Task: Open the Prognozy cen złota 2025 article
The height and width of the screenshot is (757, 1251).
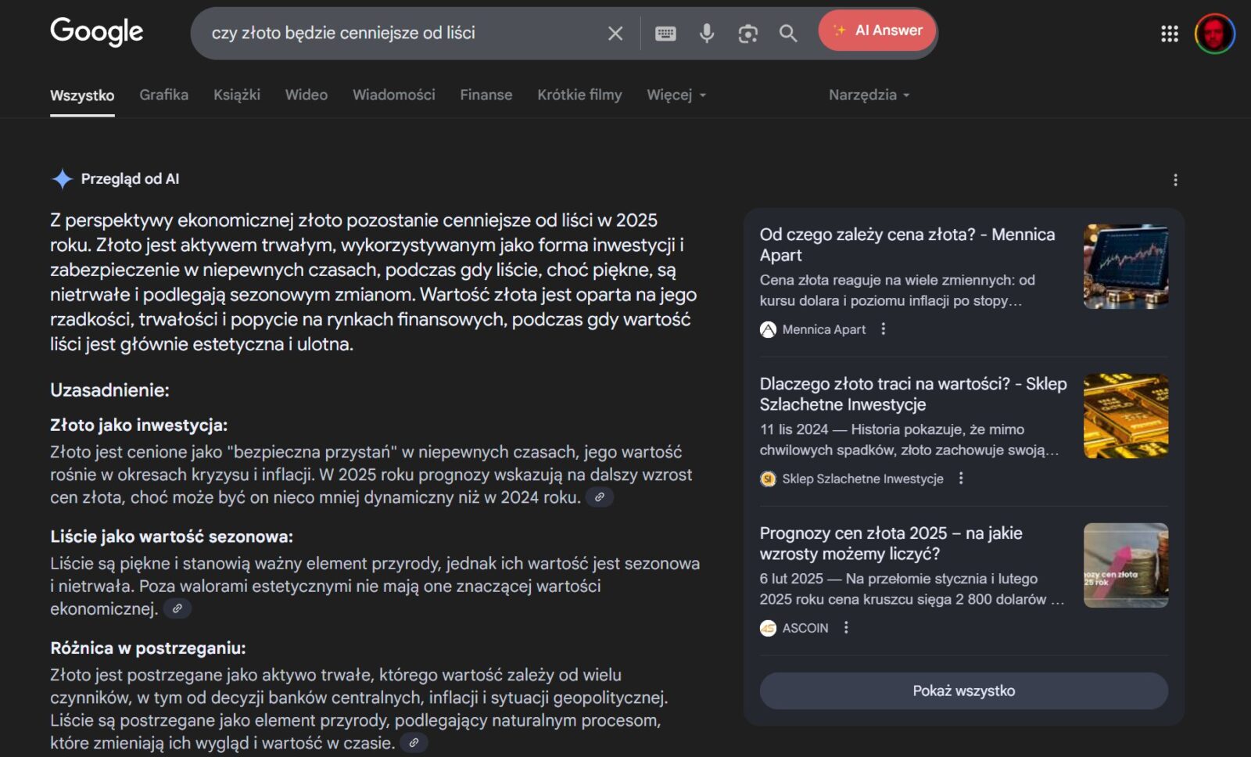Action: (x=891, y=544)
